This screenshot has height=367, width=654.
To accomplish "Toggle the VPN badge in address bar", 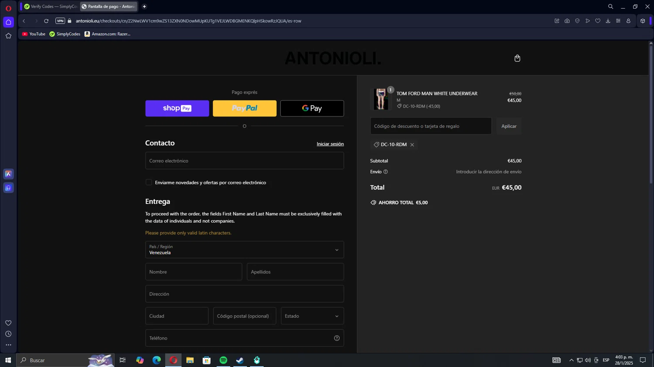I will tap(60, 21).
